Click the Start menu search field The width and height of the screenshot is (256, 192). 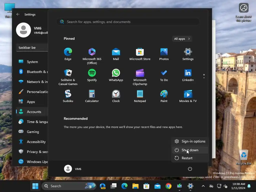[x=128, y=22]
